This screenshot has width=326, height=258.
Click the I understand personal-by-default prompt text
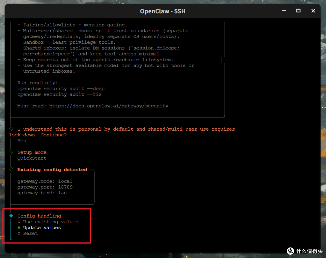click(x=122, y=132)
